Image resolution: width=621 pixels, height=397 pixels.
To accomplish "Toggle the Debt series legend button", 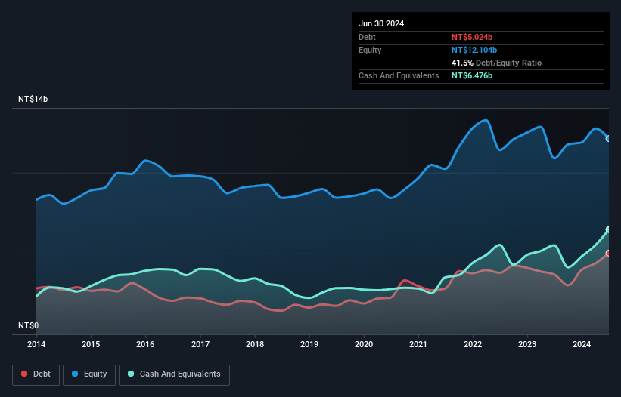I will [36, 374].
